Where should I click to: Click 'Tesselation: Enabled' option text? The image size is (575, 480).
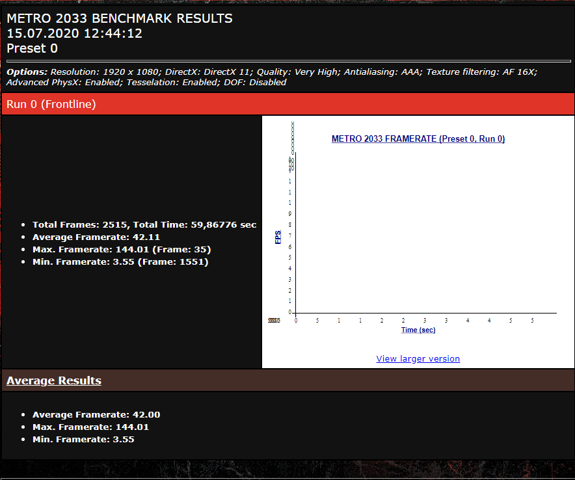174,82
